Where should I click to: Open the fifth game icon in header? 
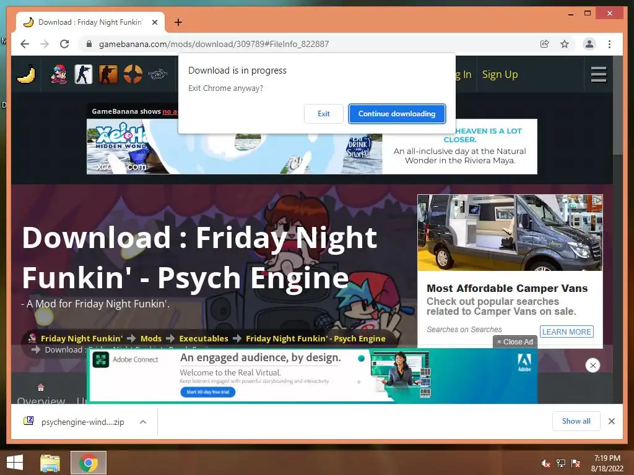click(157, 74)
